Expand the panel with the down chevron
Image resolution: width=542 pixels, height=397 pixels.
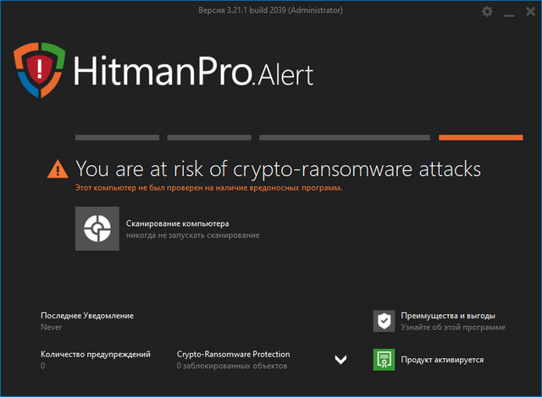[340, 360]
